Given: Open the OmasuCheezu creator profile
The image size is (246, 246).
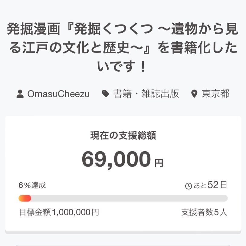Looking at the screenshot, I should tap(58, 94).
